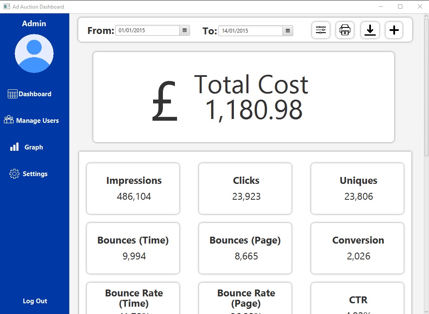Click the Settings gear icon

point(14,174)
